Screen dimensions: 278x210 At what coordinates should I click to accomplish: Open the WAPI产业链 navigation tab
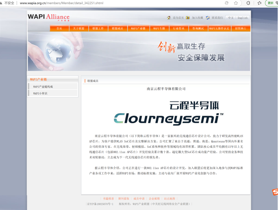138,29
